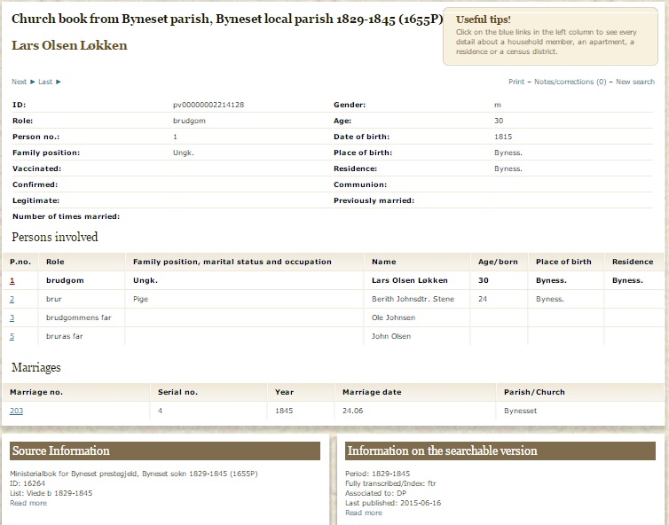
Task: Open person number 3 brudgommens far
Action: pyautogui.click(x=12, y=317)
